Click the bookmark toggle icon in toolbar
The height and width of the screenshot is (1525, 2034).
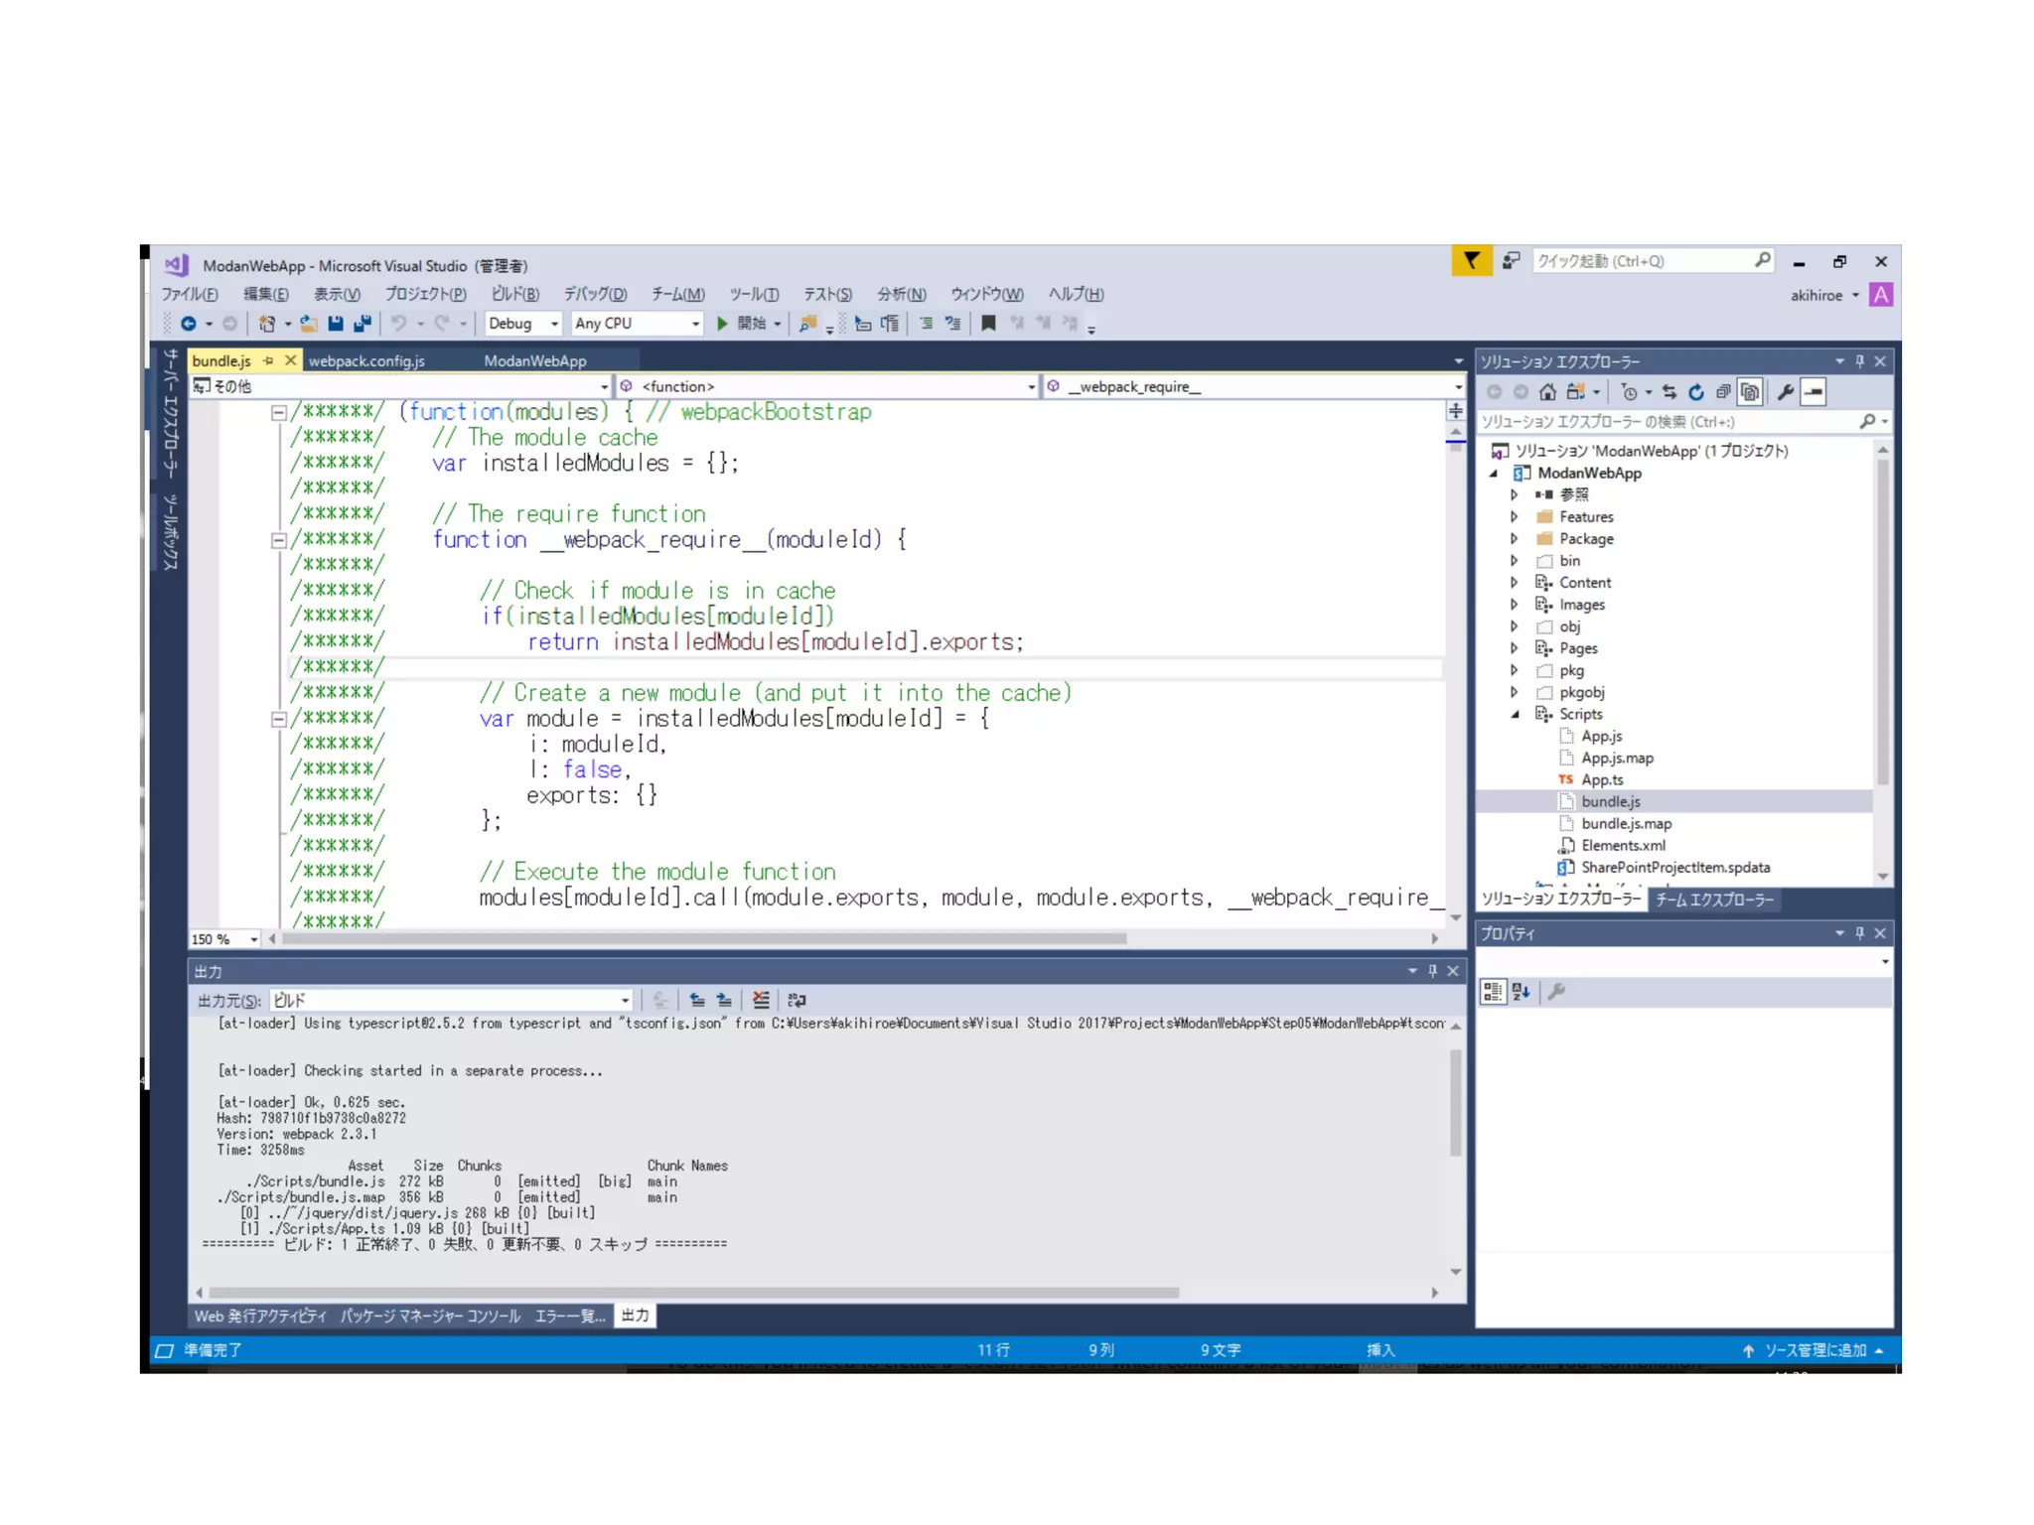point(988,324)
